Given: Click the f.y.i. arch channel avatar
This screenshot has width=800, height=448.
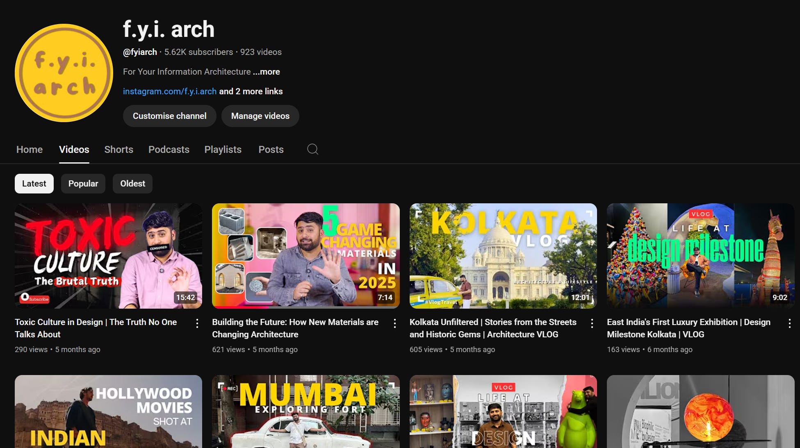Looking at the screenshot, I should click(x=64, y=73).
